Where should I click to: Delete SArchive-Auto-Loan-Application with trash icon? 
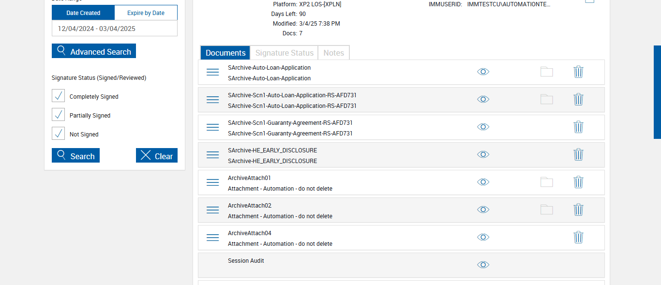click(x=578, y=72)
